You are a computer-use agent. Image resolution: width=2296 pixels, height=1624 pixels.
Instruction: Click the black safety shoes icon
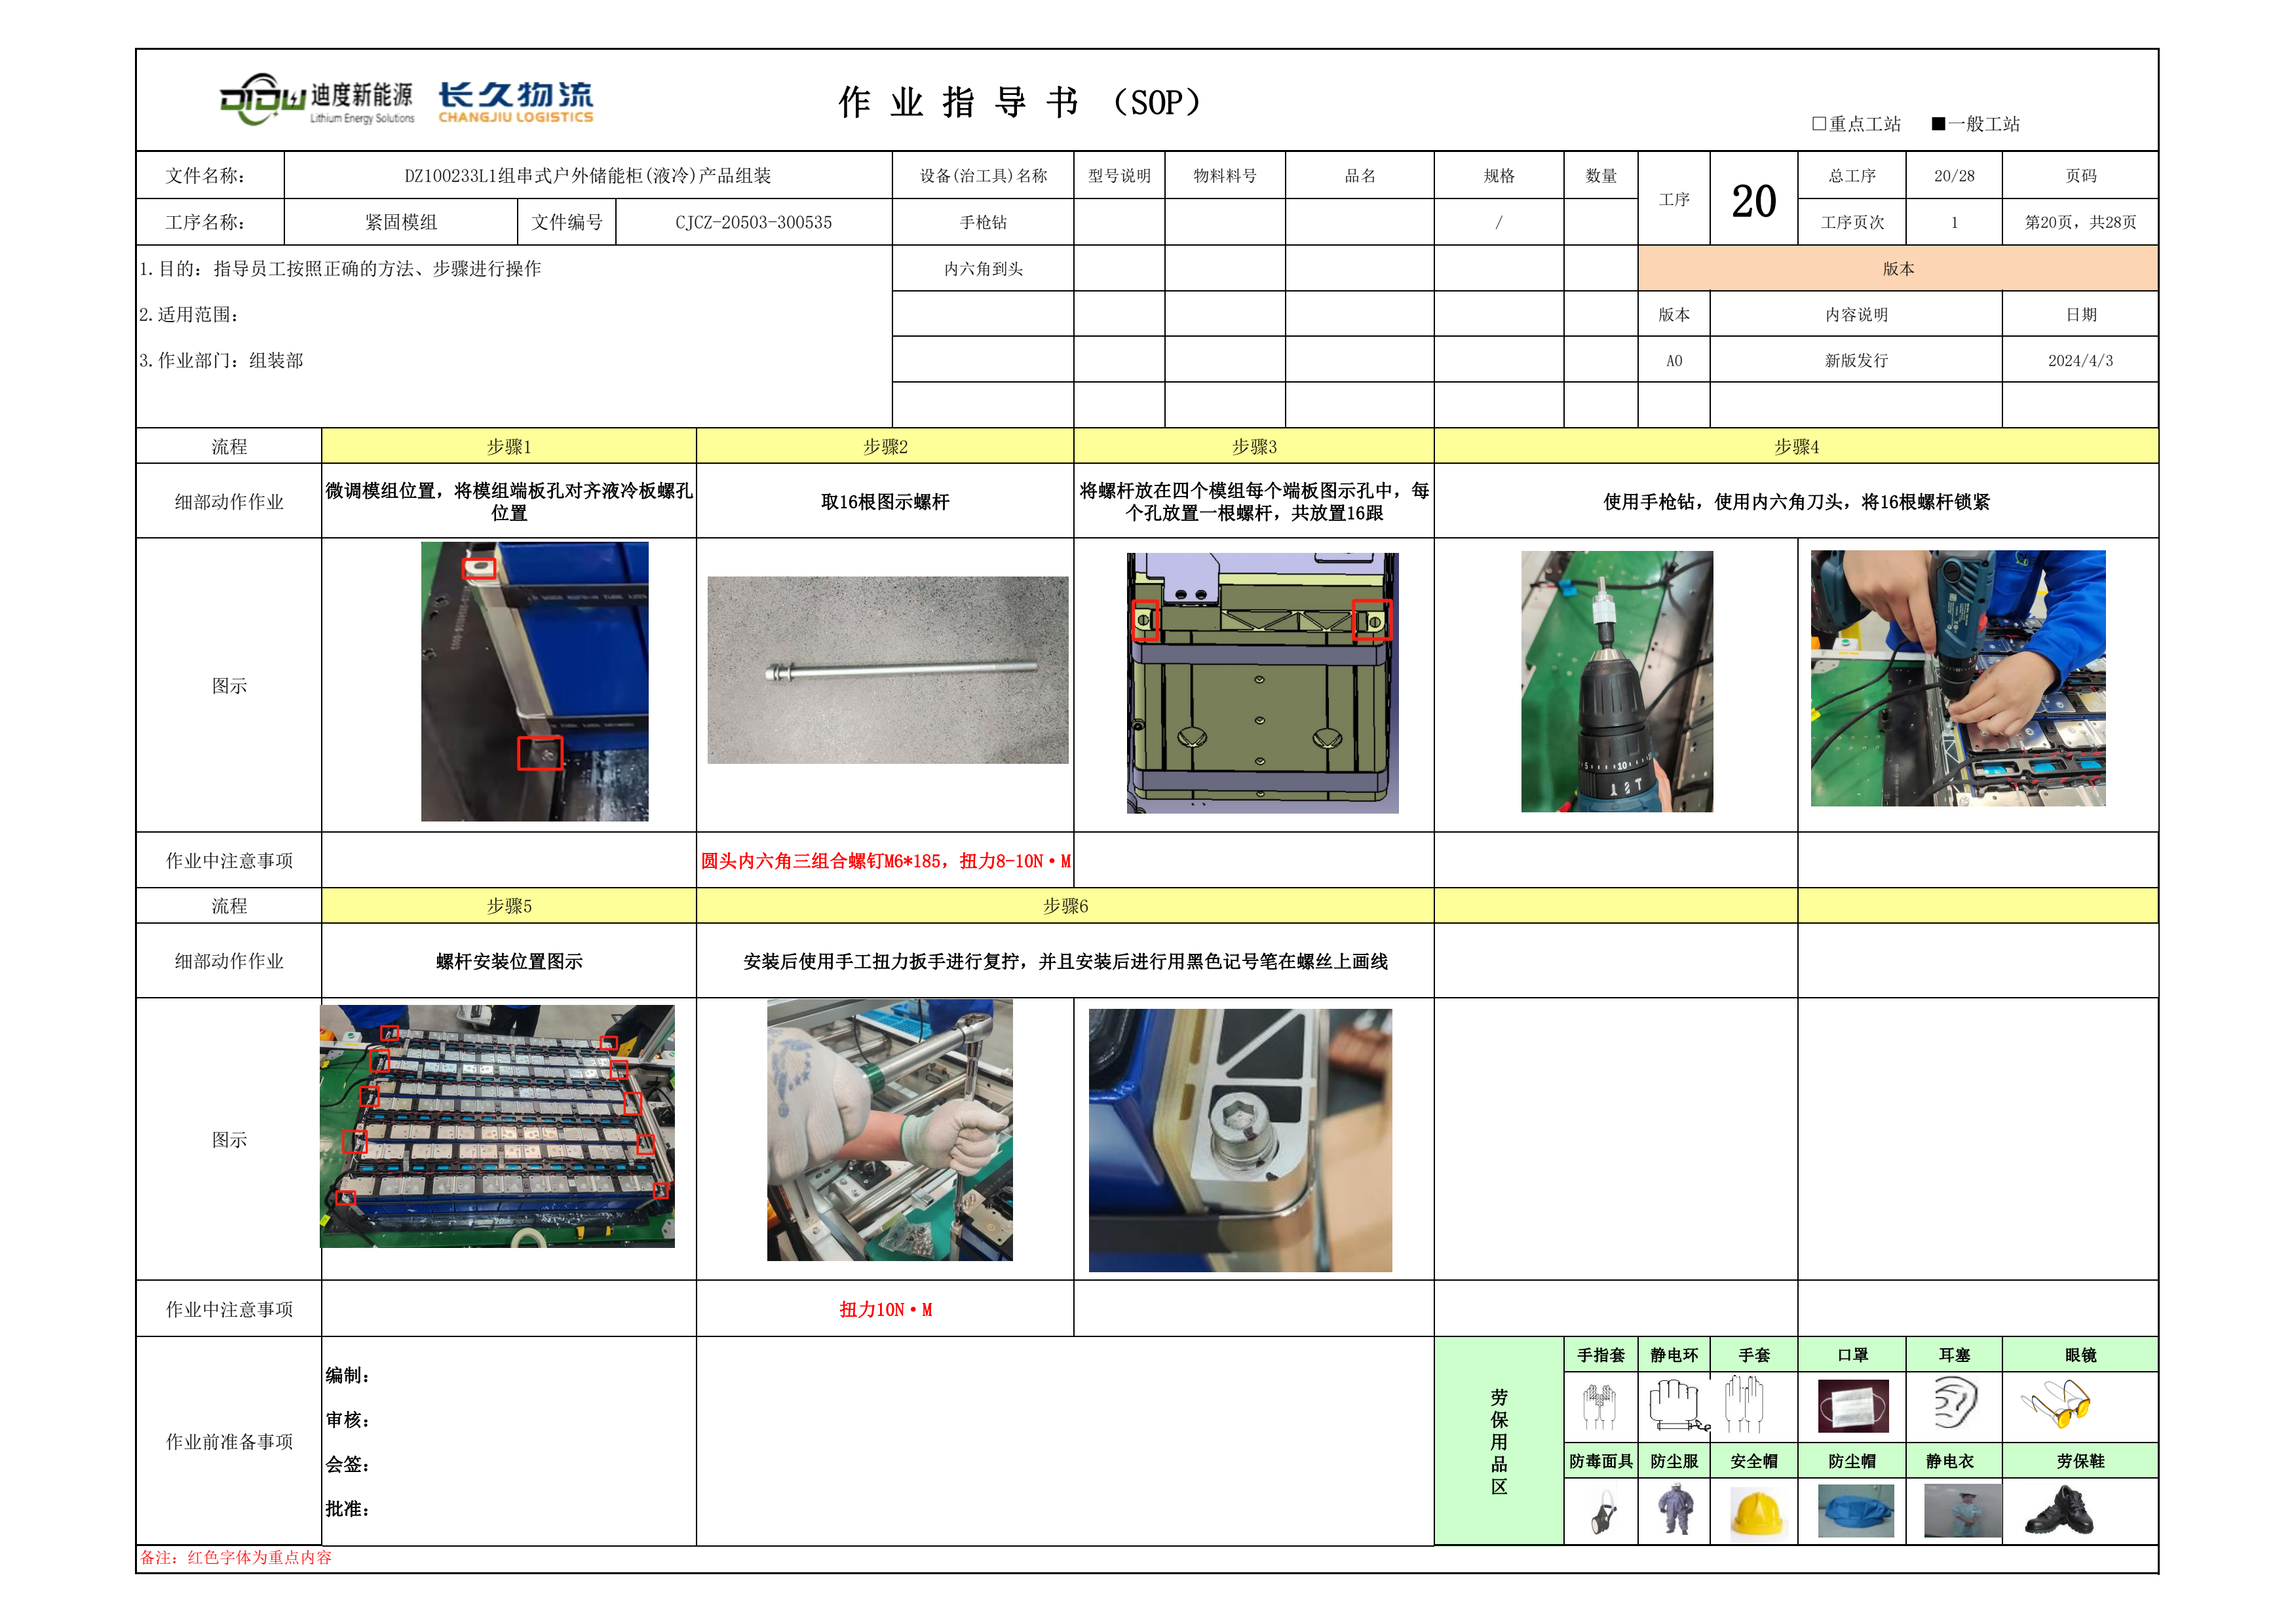(2059, 1512)
